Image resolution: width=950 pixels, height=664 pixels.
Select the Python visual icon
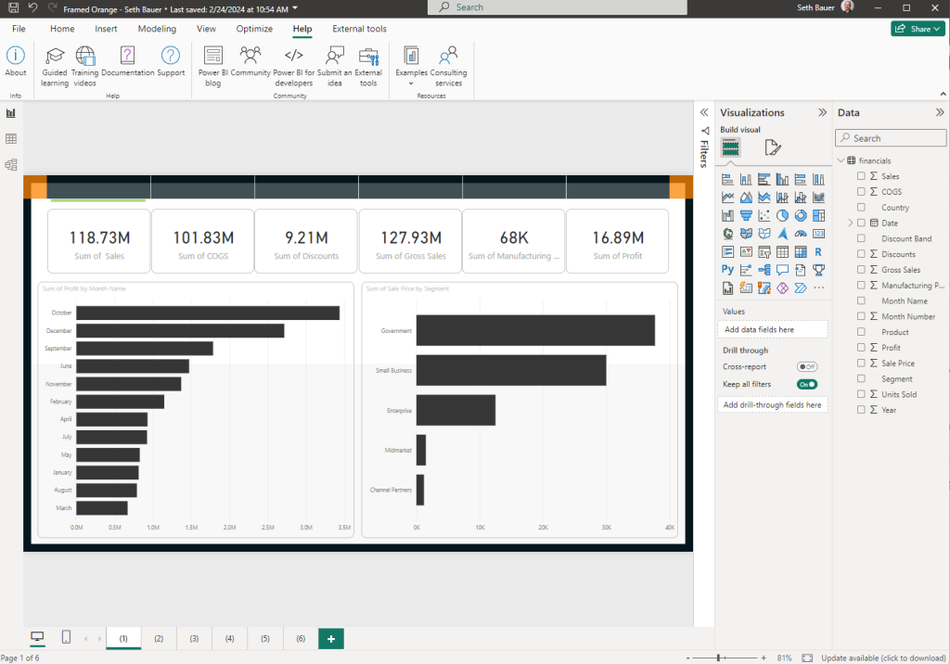pyautogui.click(x=727, y=270)
